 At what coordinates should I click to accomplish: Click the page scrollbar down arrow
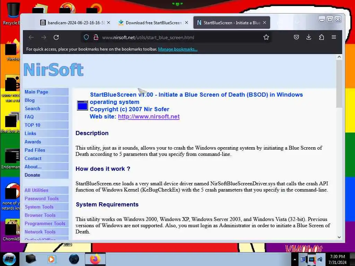point(339,237)
